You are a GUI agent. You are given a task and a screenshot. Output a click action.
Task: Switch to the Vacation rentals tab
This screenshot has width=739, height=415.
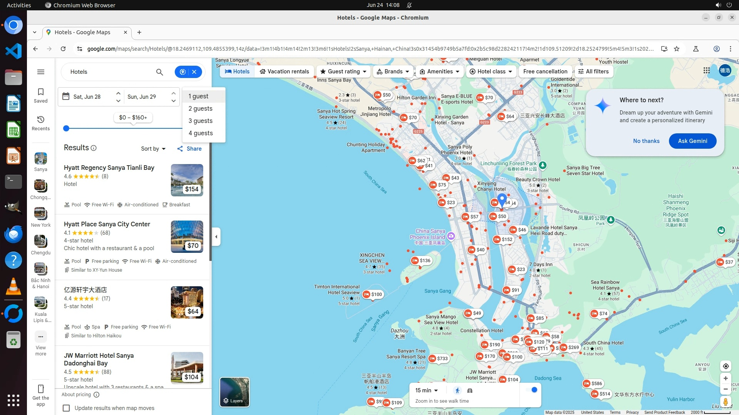284,71
